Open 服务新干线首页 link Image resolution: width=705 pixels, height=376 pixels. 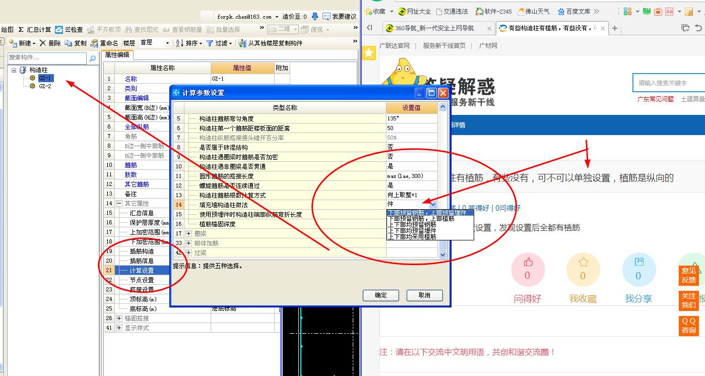444,46
